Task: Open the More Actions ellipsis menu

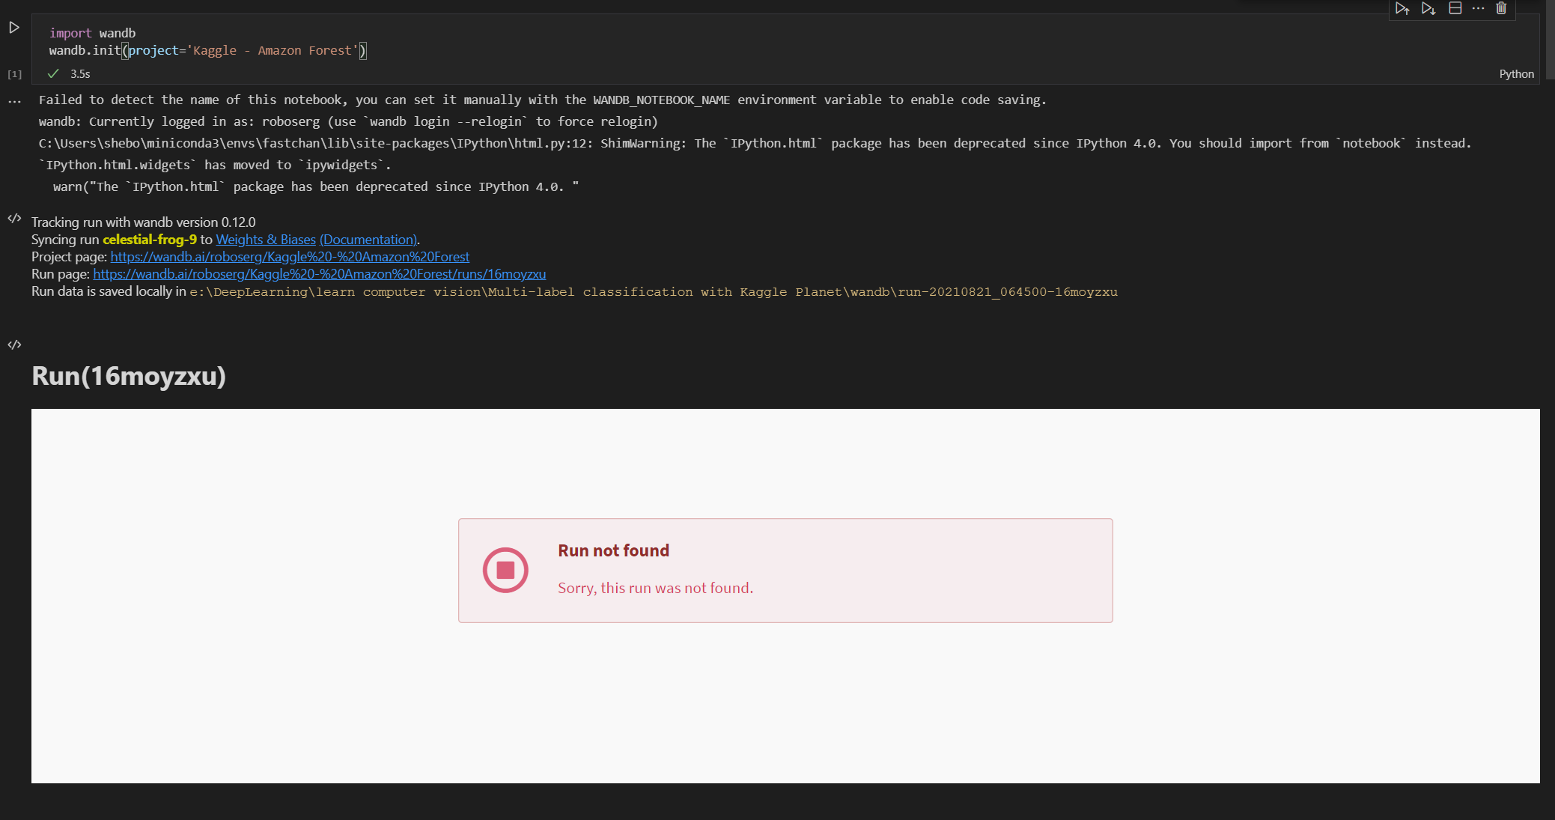Action: tap(1478, 9)
